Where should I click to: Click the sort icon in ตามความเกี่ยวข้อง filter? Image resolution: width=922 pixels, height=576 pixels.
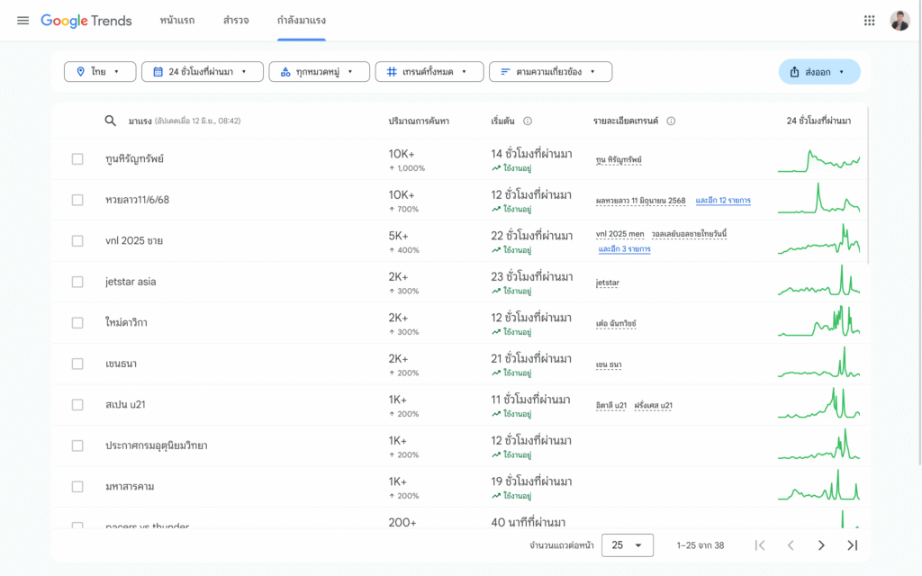(505, 72)
